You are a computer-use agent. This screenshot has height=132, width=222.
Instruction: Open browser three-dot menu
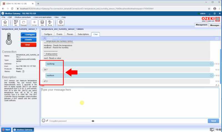click(219, 9)
